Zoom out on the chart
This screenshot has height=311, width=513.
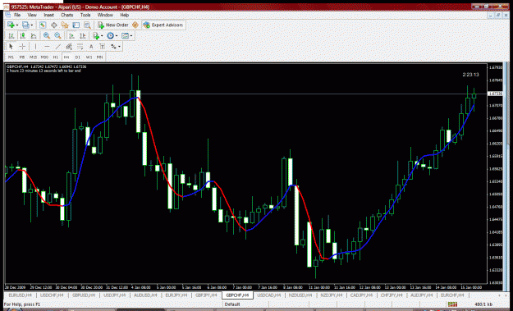pos(57,35)
